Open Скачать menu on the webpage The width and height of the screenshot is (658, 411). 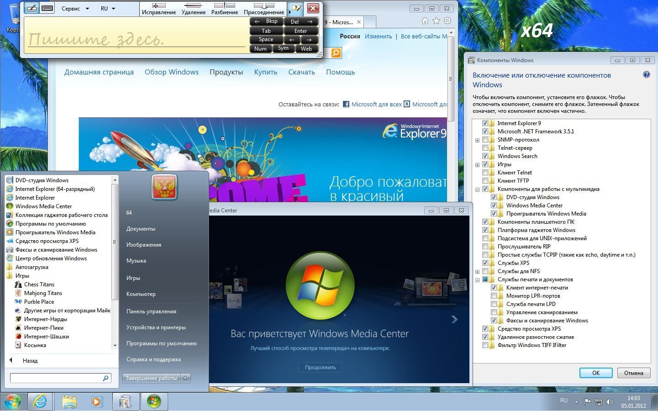pos(301,72)
